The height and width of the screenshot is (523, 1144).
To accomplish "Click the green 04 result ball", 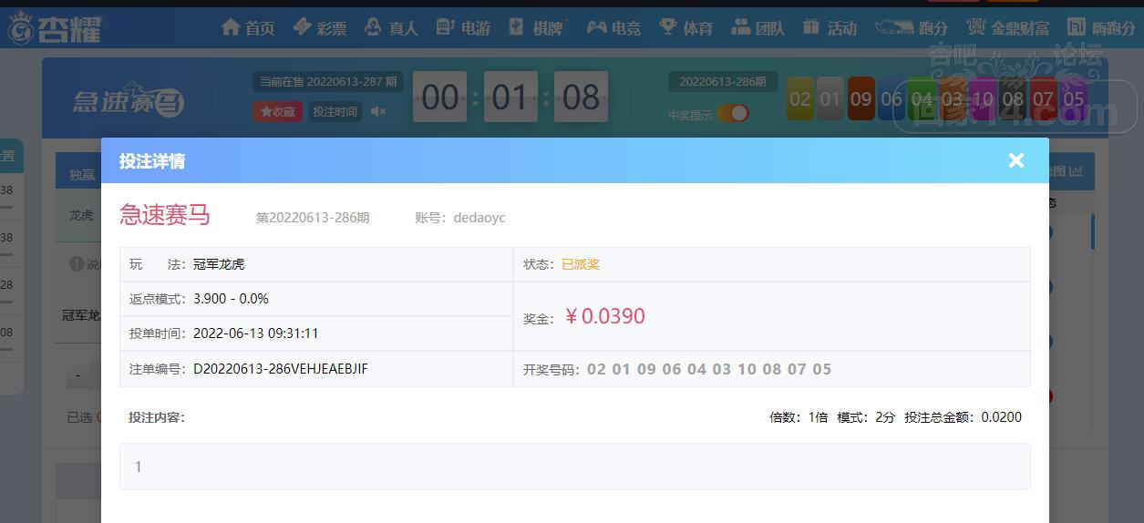I will click(x=922, y=98).
